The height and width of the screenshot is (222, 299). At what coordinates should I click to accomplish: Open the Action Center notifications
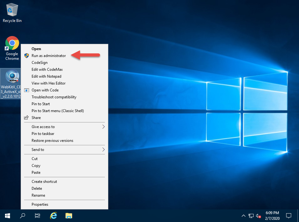click(288, 216)
